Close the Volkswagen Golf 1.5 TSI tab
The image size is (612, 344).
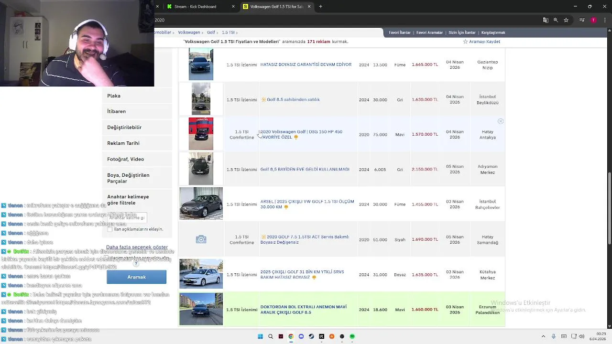pos(309,7)
